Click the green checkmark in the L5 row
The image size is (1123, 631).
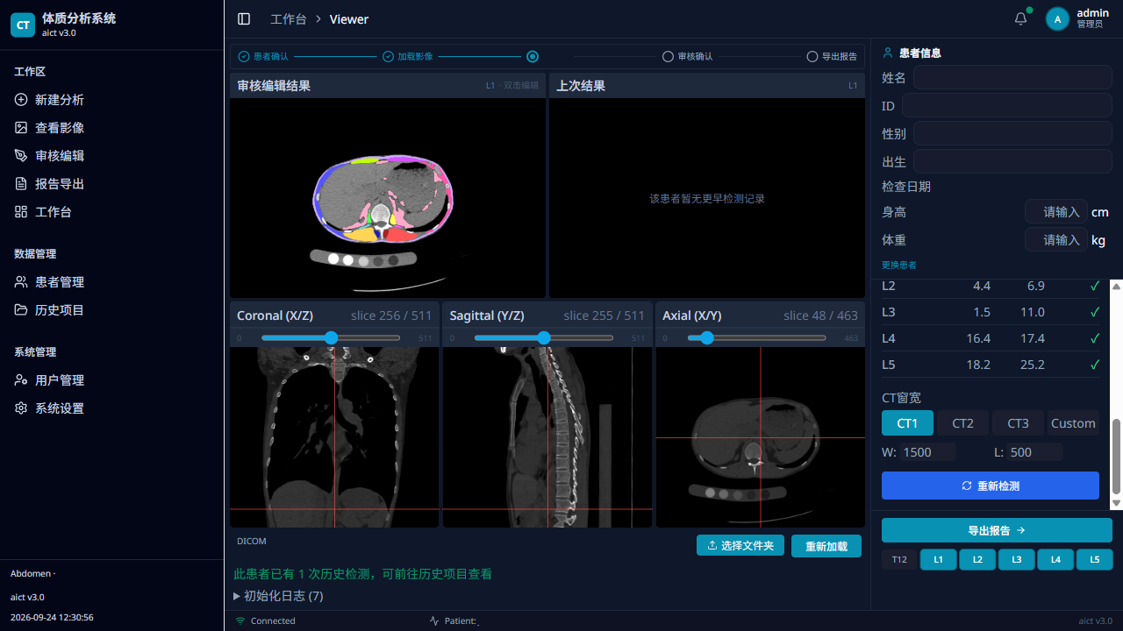[1094, 365]
